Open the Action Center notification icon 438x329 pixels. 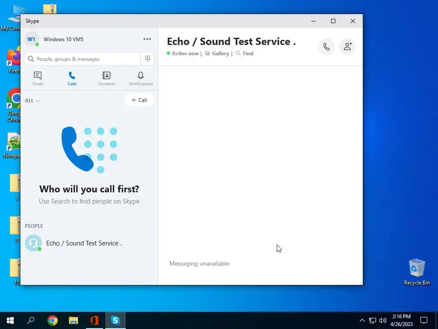point(424,320)
